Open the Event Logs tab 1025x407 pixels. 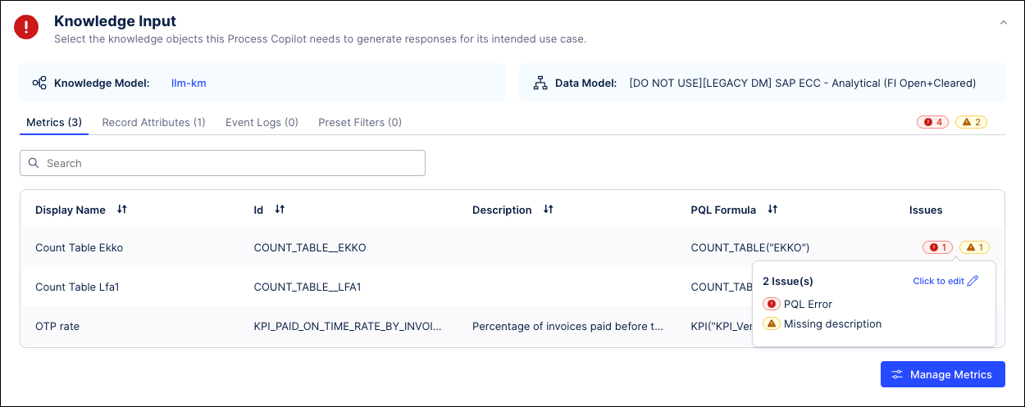[x=262, y=122]
